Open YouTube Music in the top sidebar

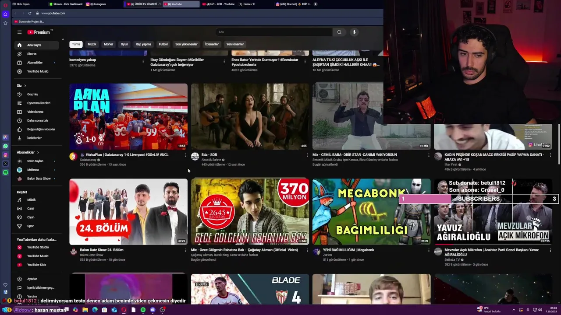pyautogui.click(x=36, y=71)
